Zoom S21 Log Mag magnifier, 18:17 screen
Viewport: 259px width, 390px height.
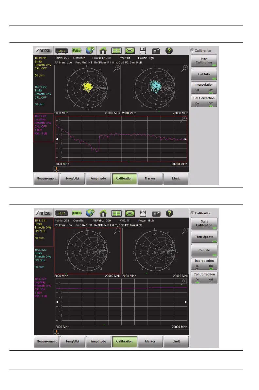click(183, 282)
